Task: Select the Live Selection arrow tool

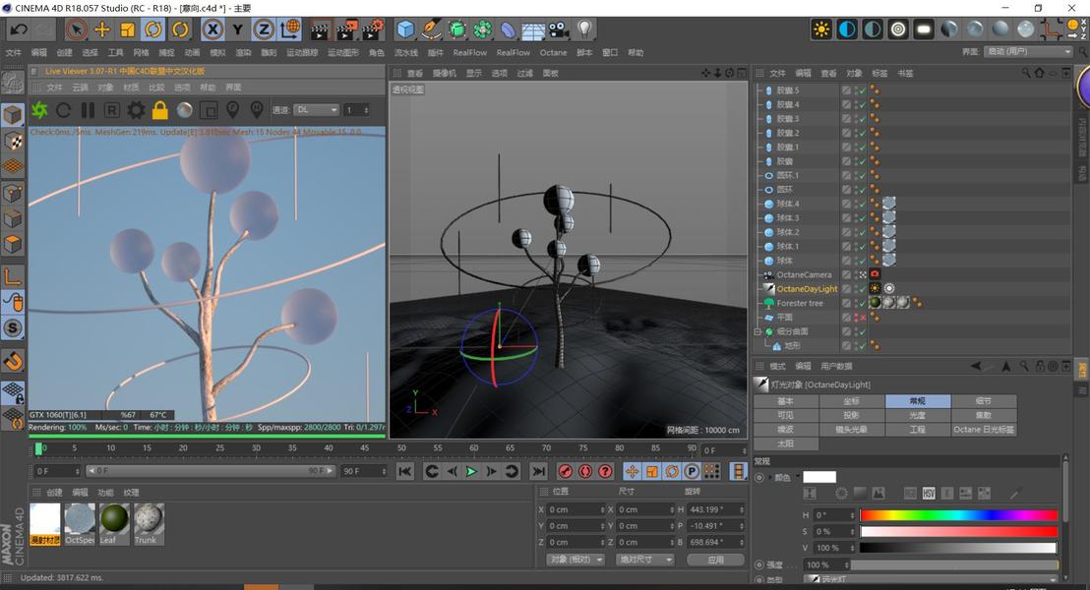Action: click(x=76, y=29)
